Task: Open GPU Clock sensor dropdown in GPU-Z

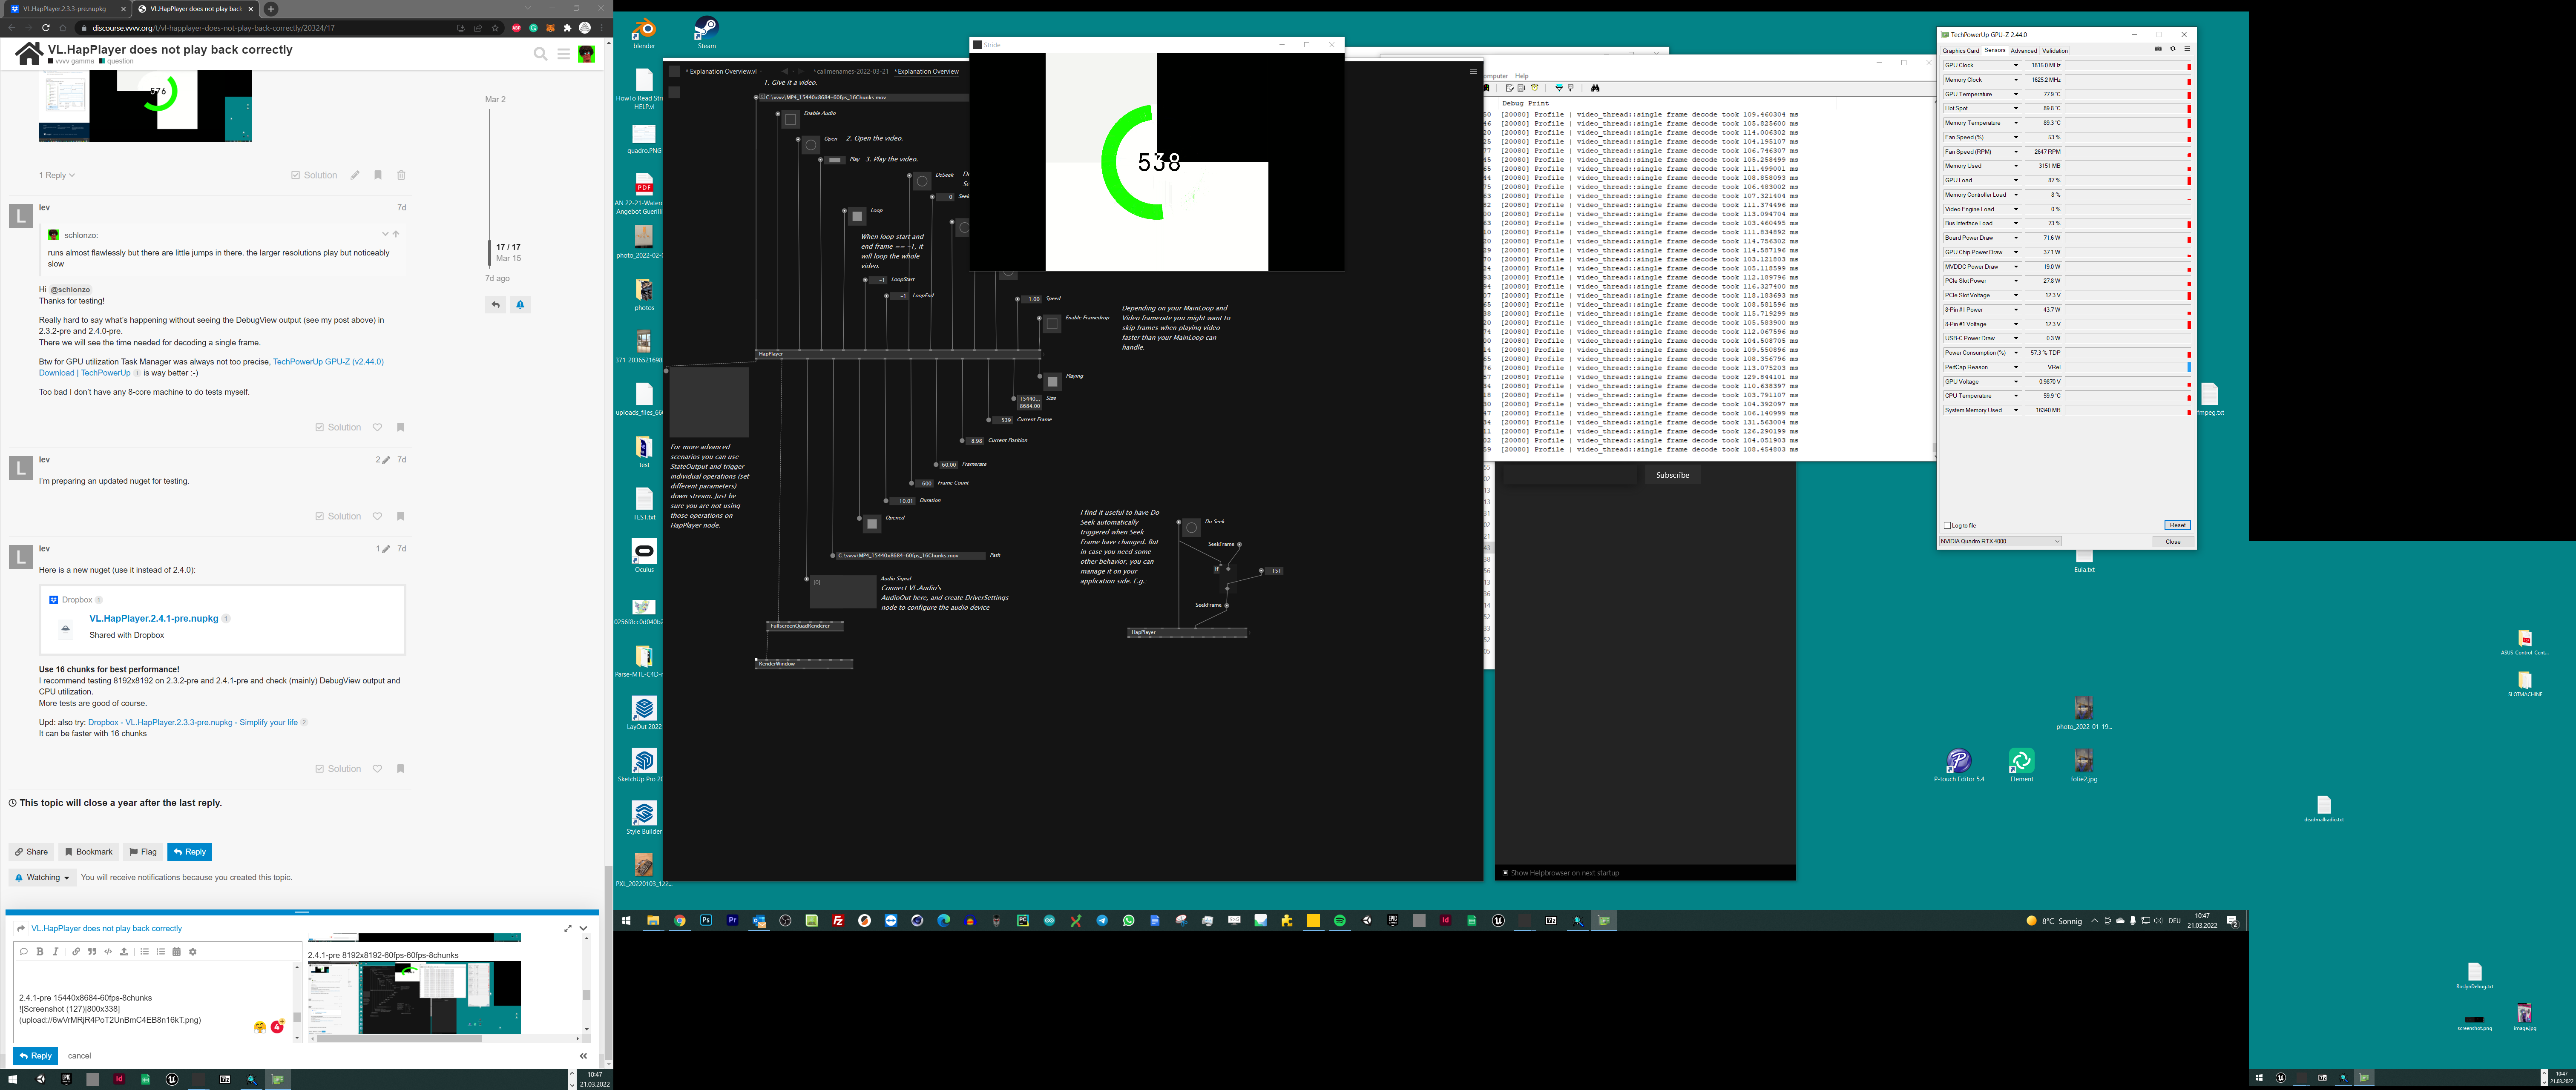Action: (x=2015, y=66)
